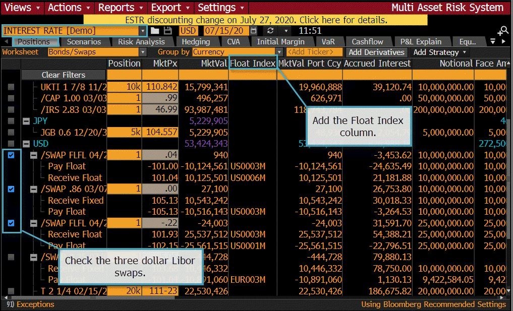Open the date calendar picker icon
This screenshot has width=513, height=311.
(253, 31)
